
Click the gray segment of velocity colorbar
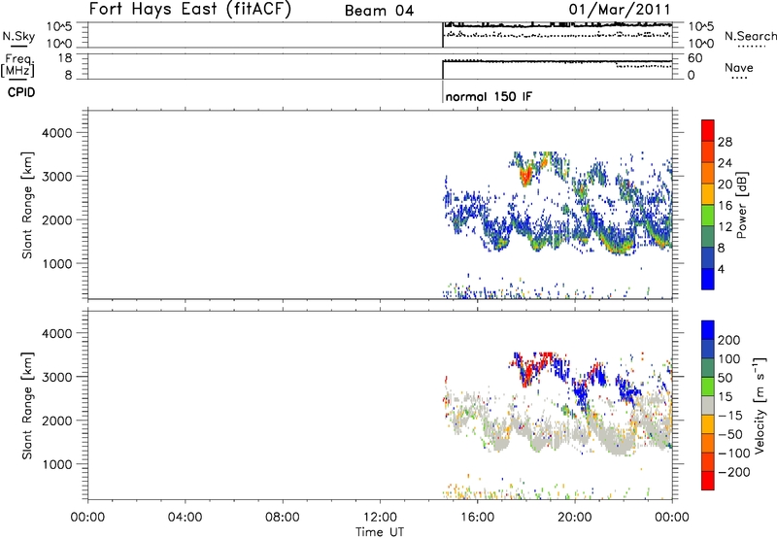click(708, 406)
